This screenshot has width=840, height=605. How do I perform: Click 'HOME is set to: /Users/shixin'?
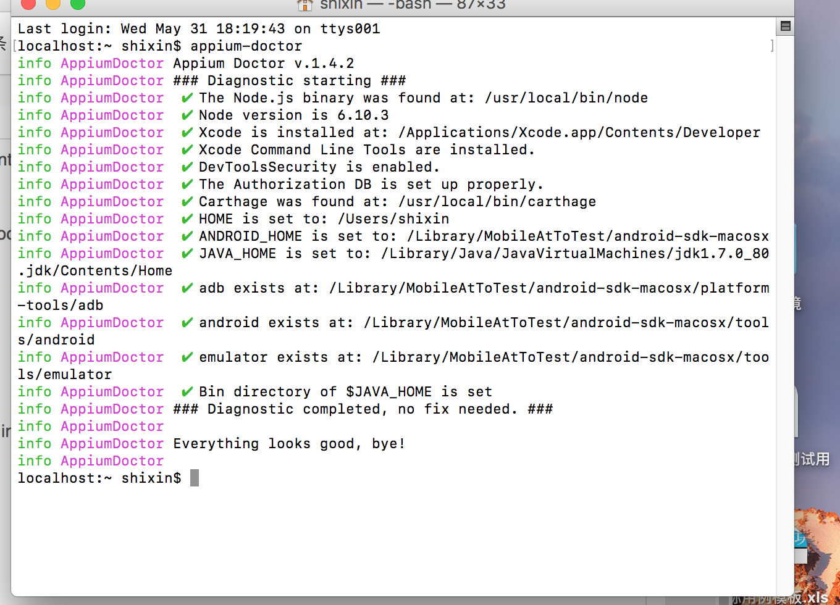(324, 219)
